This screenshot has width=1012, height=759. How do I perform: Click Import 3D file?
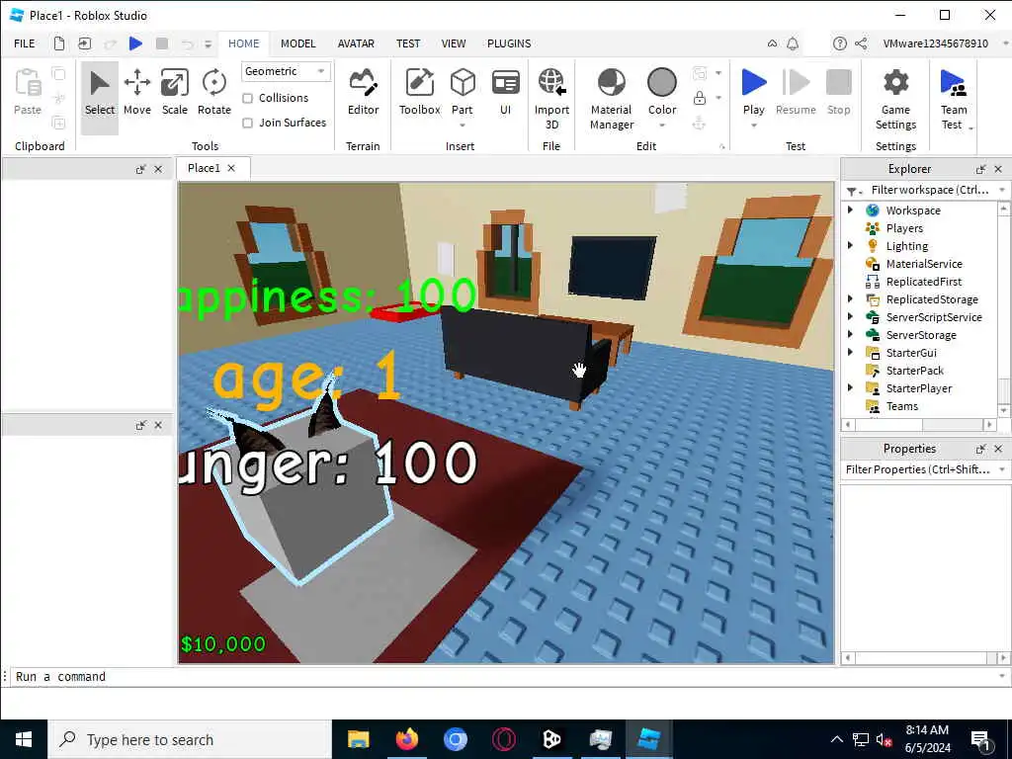551,99
